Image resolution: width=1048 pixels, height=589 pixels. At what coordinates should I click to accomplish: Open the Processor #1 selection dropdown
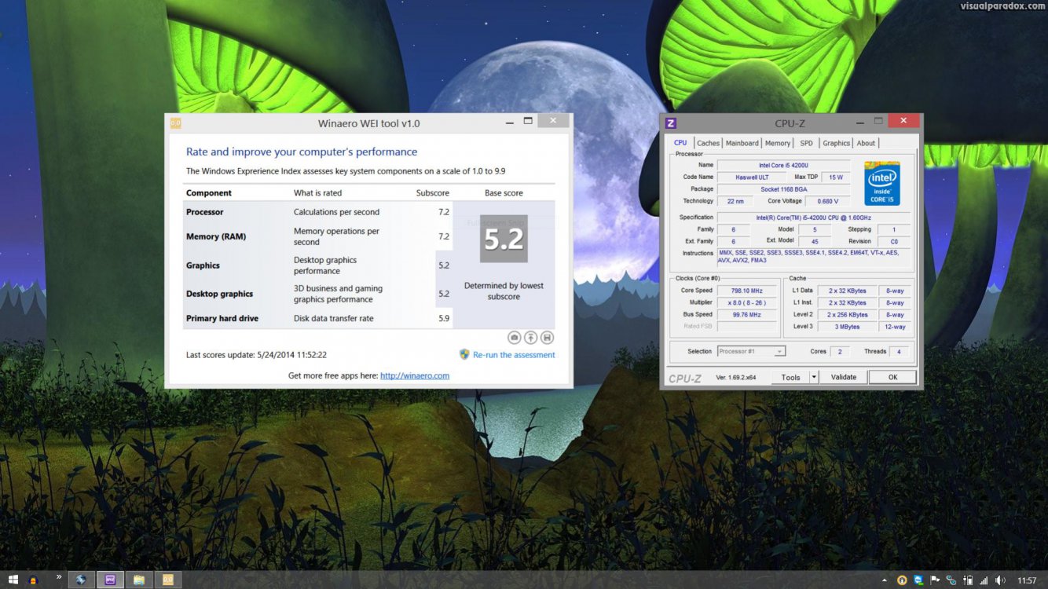pos(751,351)
